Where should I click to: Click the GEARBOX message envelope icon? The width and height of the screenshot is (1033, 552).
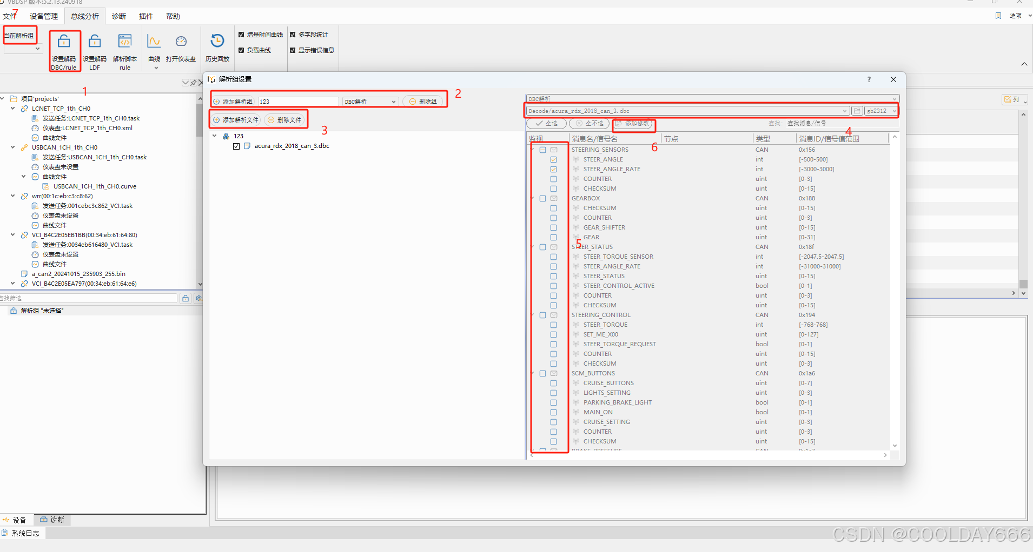(554, 198)
